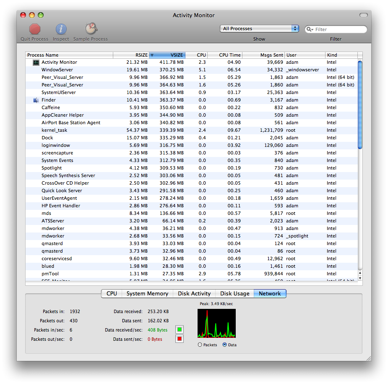This screenshot has height=384, width=388.
Task: Select the mds process row
Action: coord(192,214)
